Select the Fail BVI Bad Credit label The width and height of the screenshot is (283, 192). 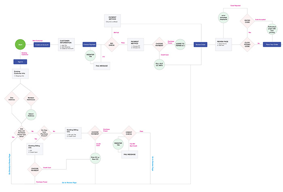point(133,145)
